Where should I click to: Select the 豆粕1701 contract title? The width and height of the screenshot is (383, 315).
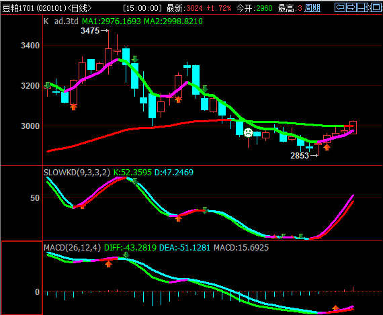click(18, 8)
